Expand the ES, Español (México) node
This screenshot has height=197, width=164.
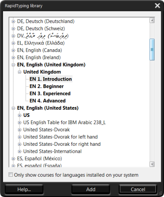point(13,159)
